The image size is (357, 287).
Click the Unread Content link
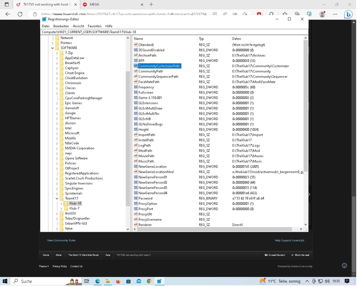pos(275,255)
